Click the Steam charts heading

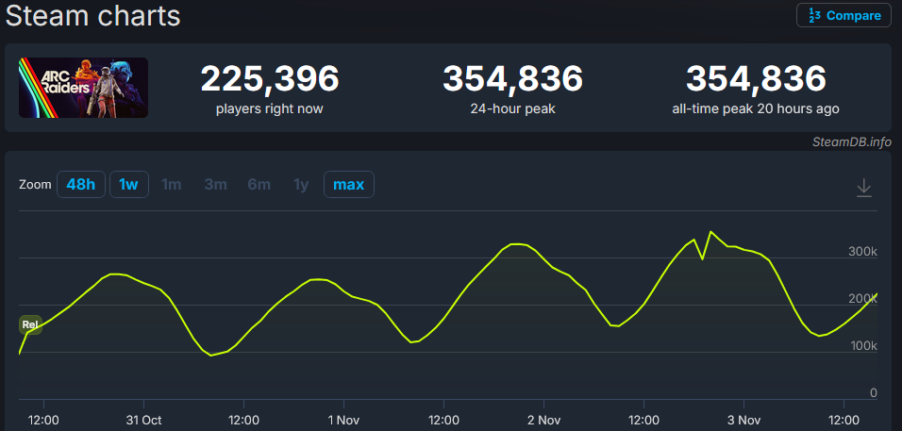pyautogui.click(x=92, y=16)
